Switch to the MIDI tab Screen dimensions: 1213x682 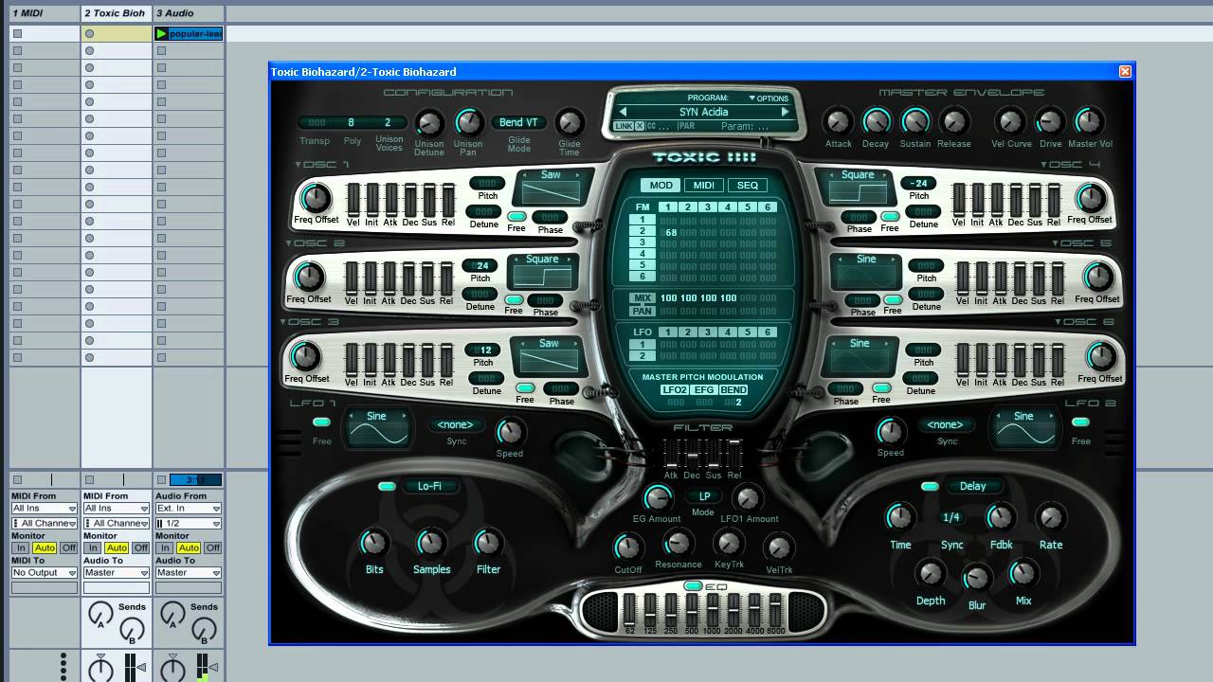(704, 186)
